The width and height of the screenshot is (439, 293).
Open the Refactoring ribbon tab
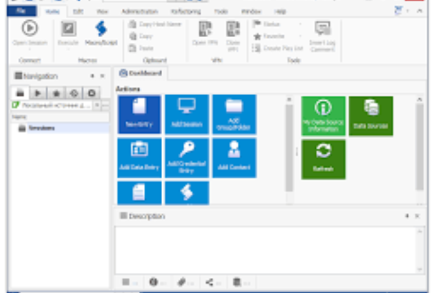point(186,12)
